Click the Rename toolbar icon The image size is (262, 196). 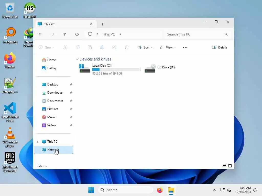102,47
